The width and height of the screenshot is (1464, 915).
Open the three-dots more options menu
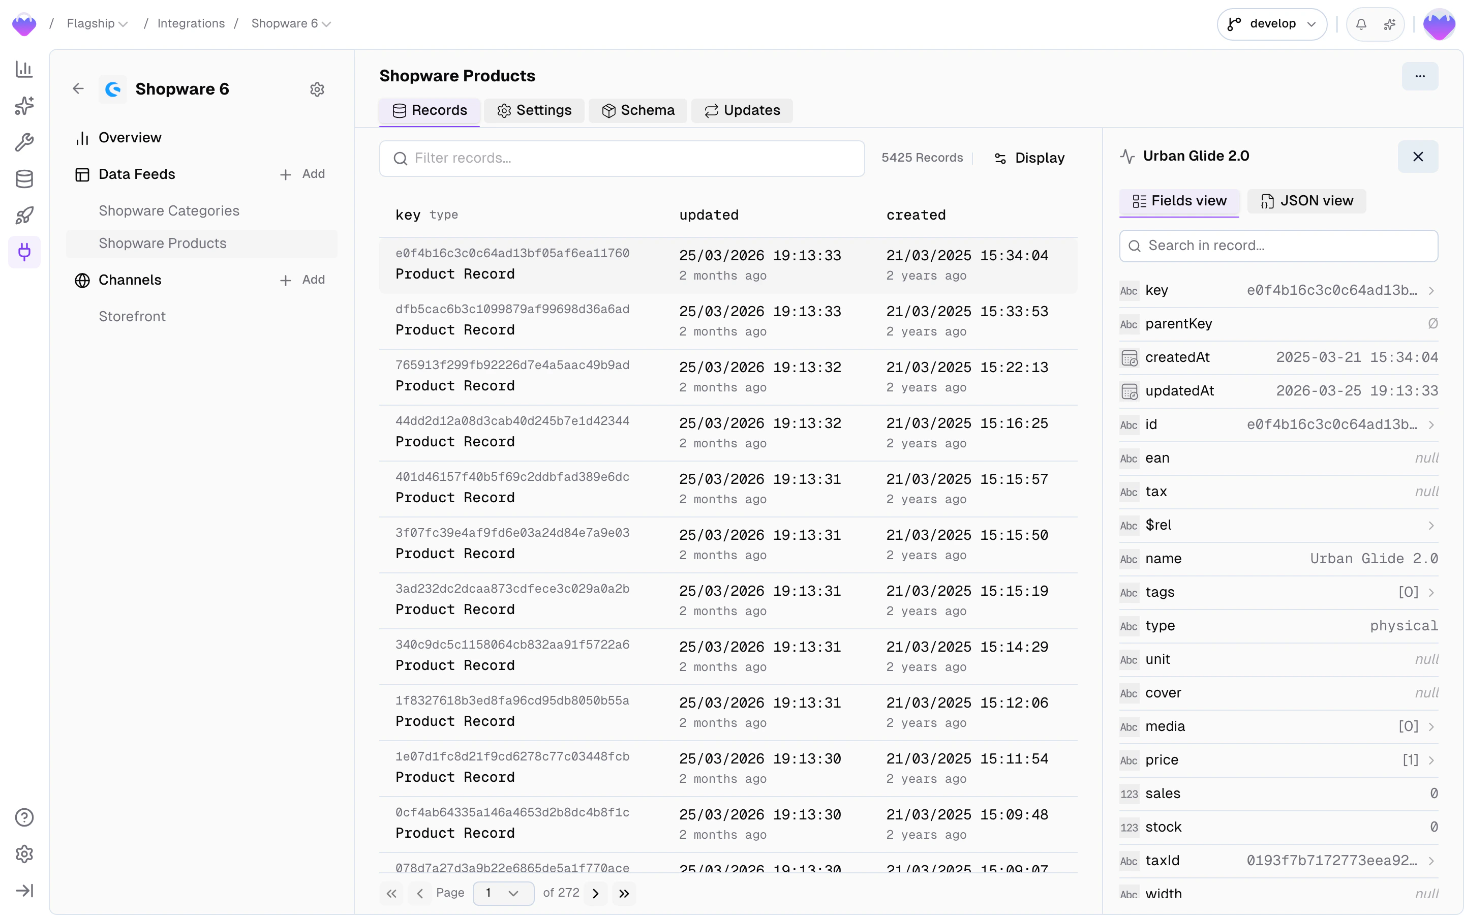point(1420,76)
